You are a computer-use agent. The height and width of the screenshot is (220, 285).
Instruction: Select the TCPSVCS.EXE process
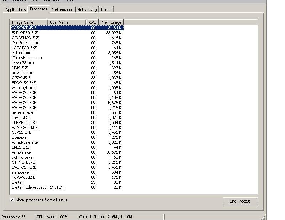tap(67, 177)
